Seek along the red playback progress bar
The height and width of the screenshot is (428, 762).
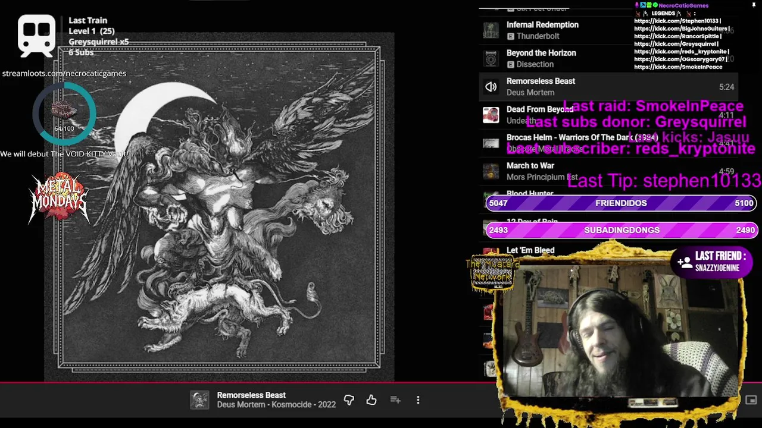pyautogui.click(x=249, y=383)
